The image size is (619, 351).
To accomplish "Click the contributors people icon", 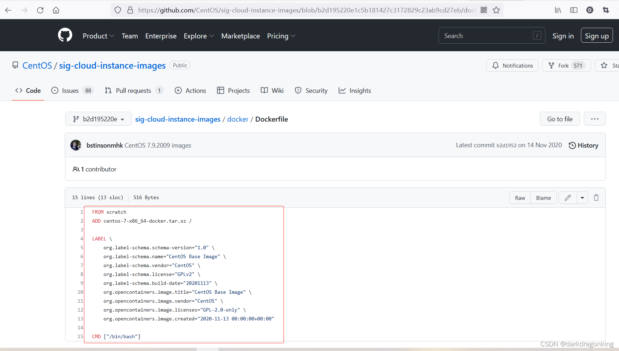I will [x=76, y=169].
